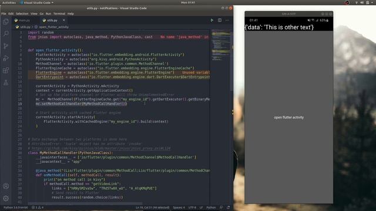Open the Source Control view
This screenshot has width=376, height=211.
(x=6, y=46)
